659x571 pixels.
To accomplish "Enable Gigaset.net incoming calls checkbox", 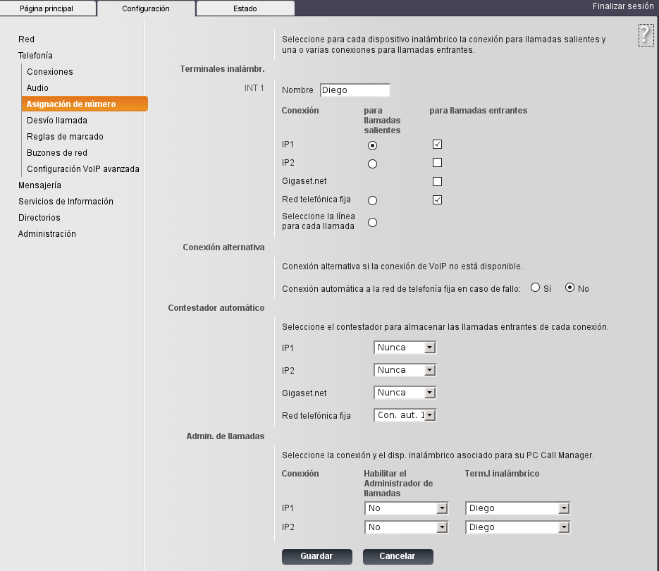I will click(x=437, y=182).
